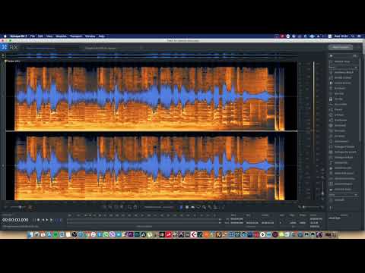Click in the upper channel spectrogram
Screen dimensions: 365x273
click(x=151, y=96)
